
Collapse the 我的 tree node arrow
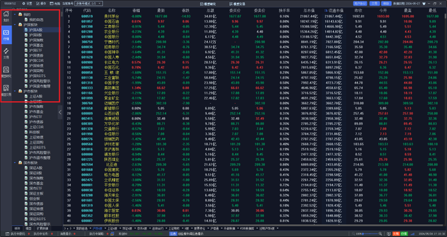(15, 14)
